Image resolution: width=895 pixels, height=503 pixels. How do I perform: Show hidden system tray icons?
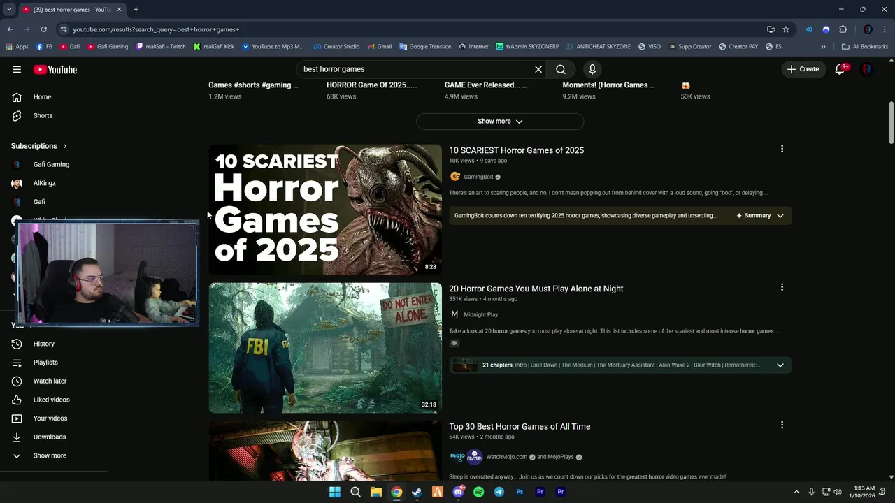(x=796, y=492)
